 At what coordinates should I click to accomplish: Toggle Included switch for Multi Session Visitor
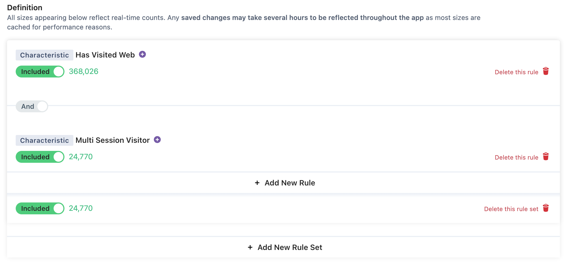40,157
